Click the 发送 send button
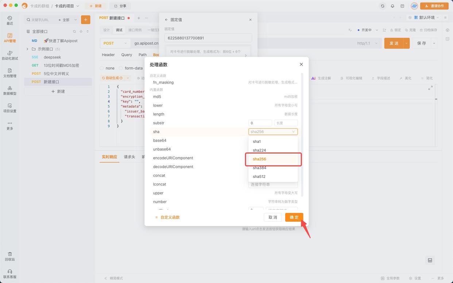 (x=394, y=43)
